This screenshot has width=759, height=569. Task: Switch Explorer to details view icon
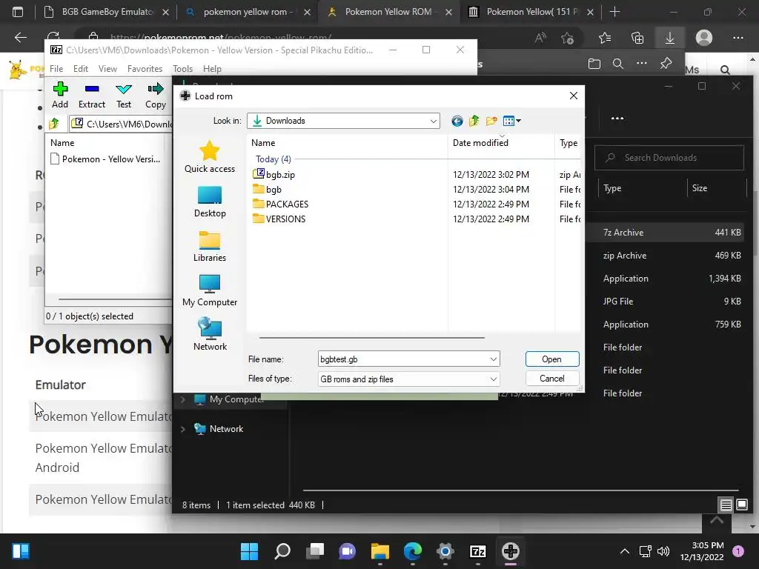726,505
